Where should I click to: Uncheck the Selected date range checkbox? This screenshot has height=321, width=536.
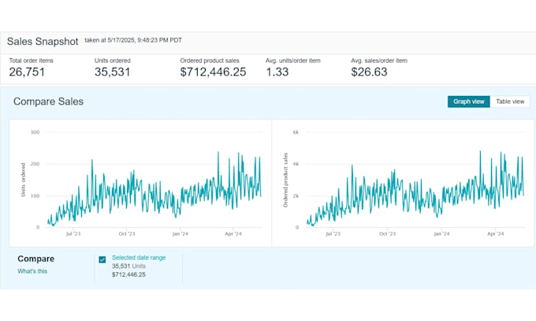click(102, 260)
